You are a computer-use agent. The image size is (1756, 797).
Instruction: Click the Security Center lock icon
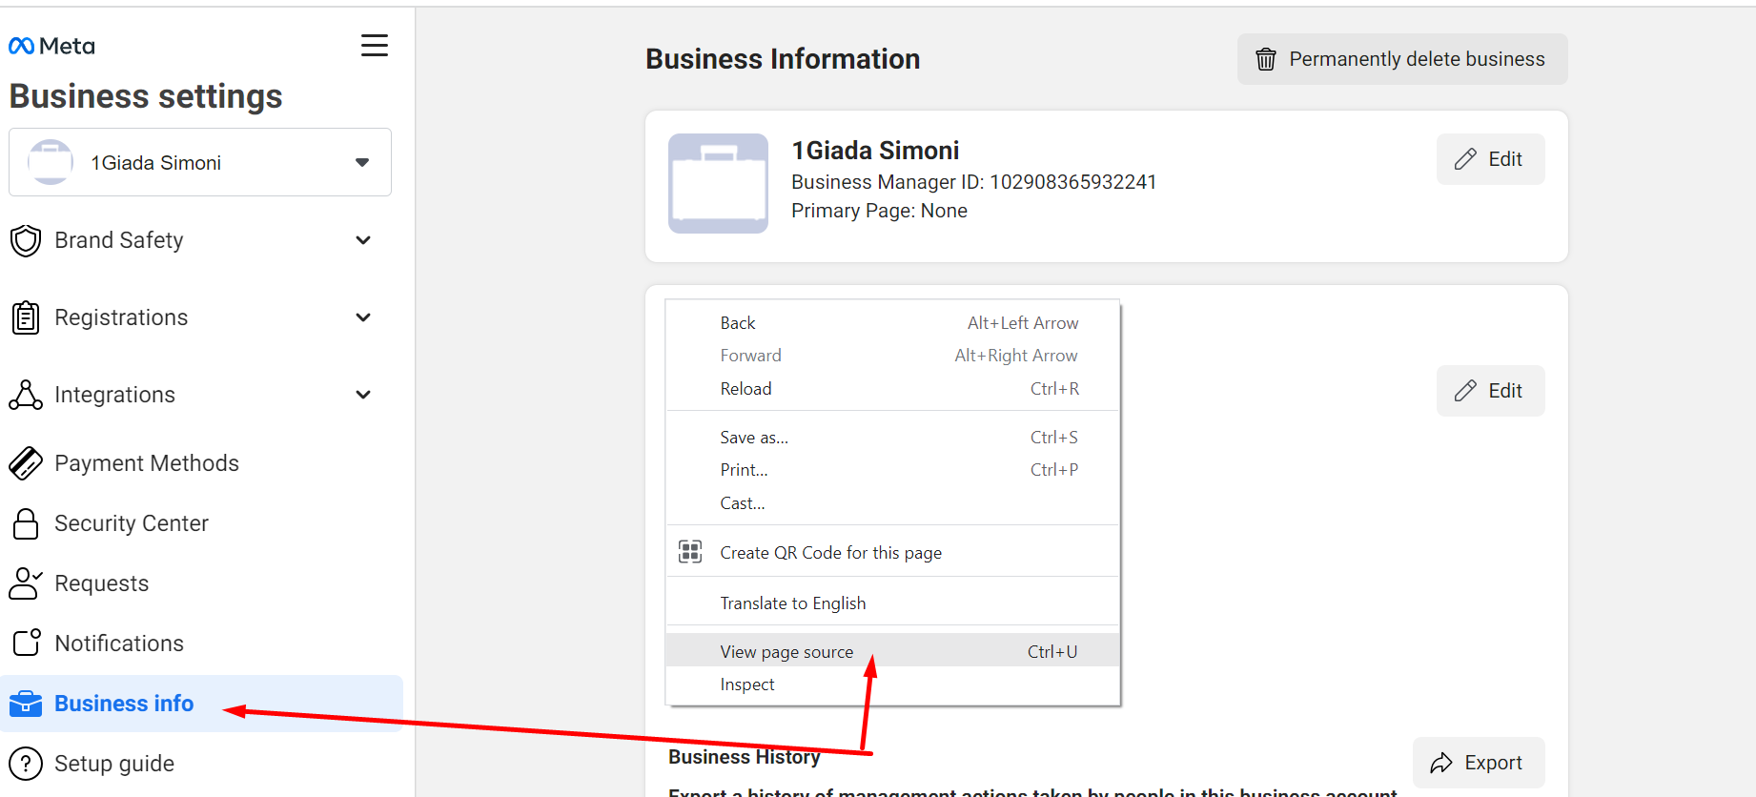26,523
